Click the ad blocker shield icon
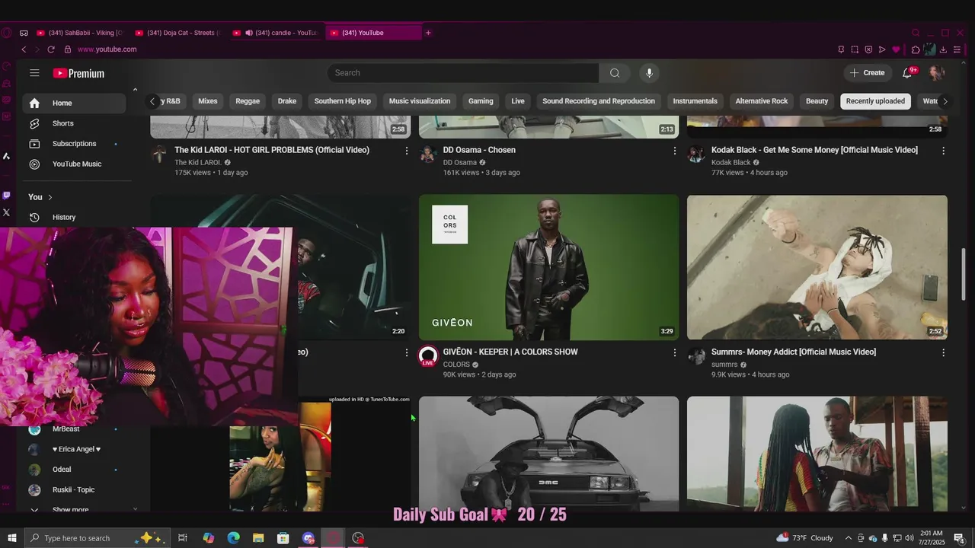The height and width of the screenshot is (548, 975). click(868, 49)
